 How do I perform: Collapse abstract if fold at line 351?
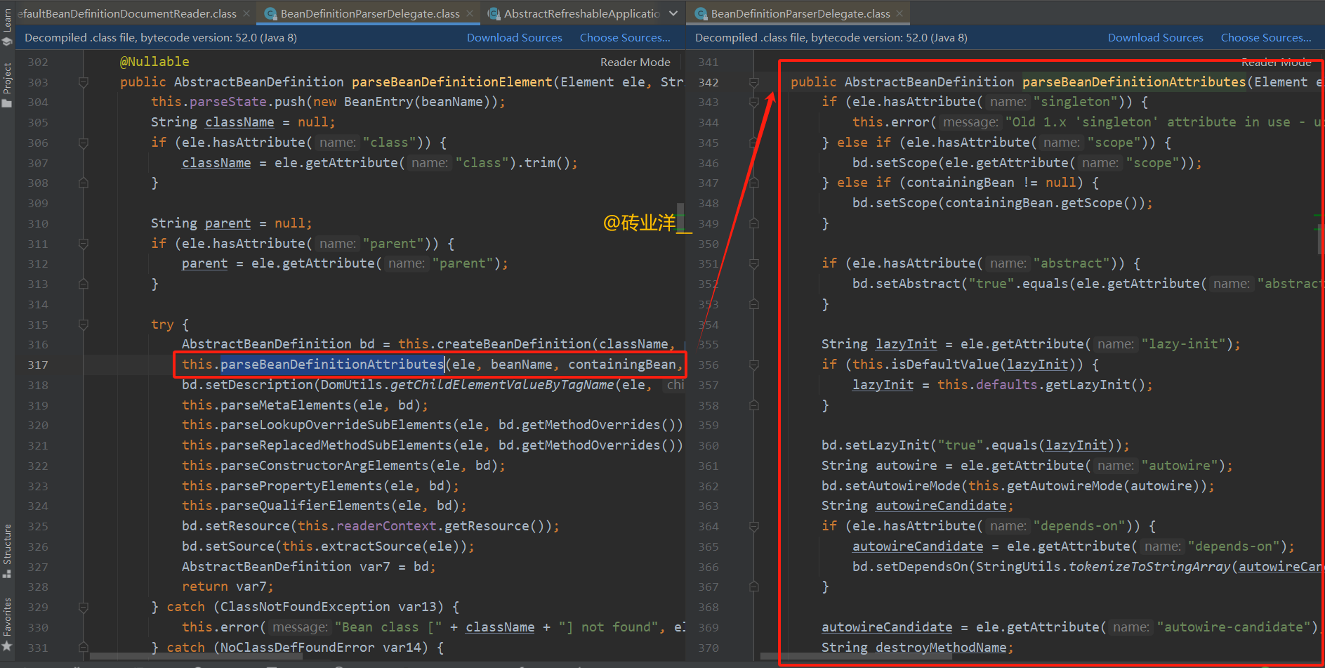[754, 264]
